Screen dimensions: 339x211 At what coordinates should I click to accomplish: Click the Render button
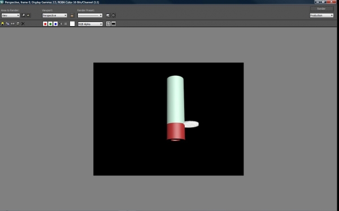(x=321, y=8)
